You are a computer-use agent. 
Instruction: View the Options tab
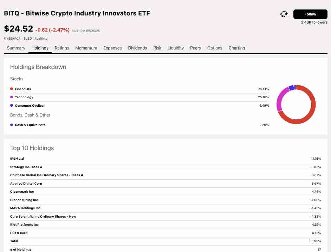pyautogui.click(x=215, y=48)
